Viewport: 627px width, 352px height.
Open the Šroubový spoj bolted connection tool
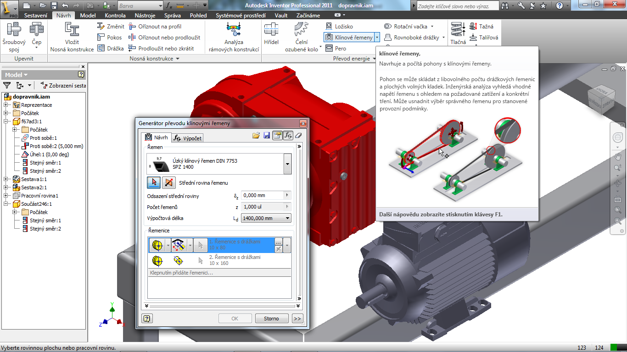(x=14, y=37)
